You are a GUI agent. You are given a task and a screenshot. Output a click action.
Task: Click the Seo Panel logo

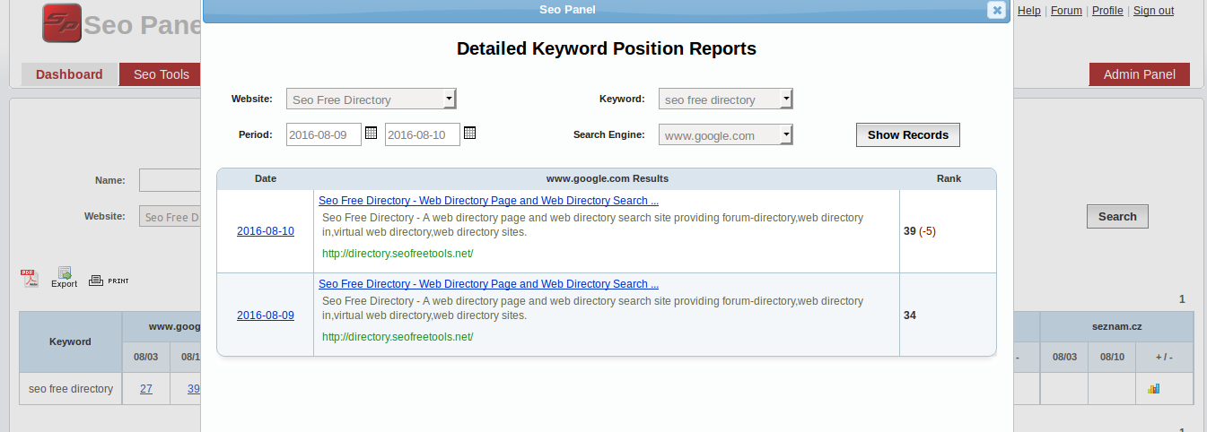pos(62,23)
